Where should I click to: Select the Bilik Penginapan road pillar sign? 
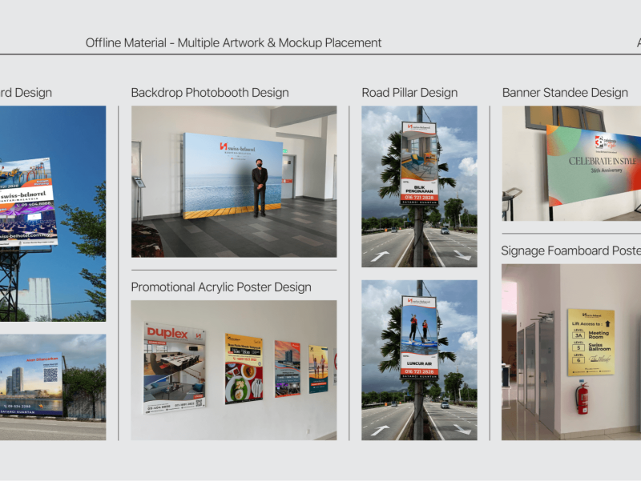tap(419, 163)
